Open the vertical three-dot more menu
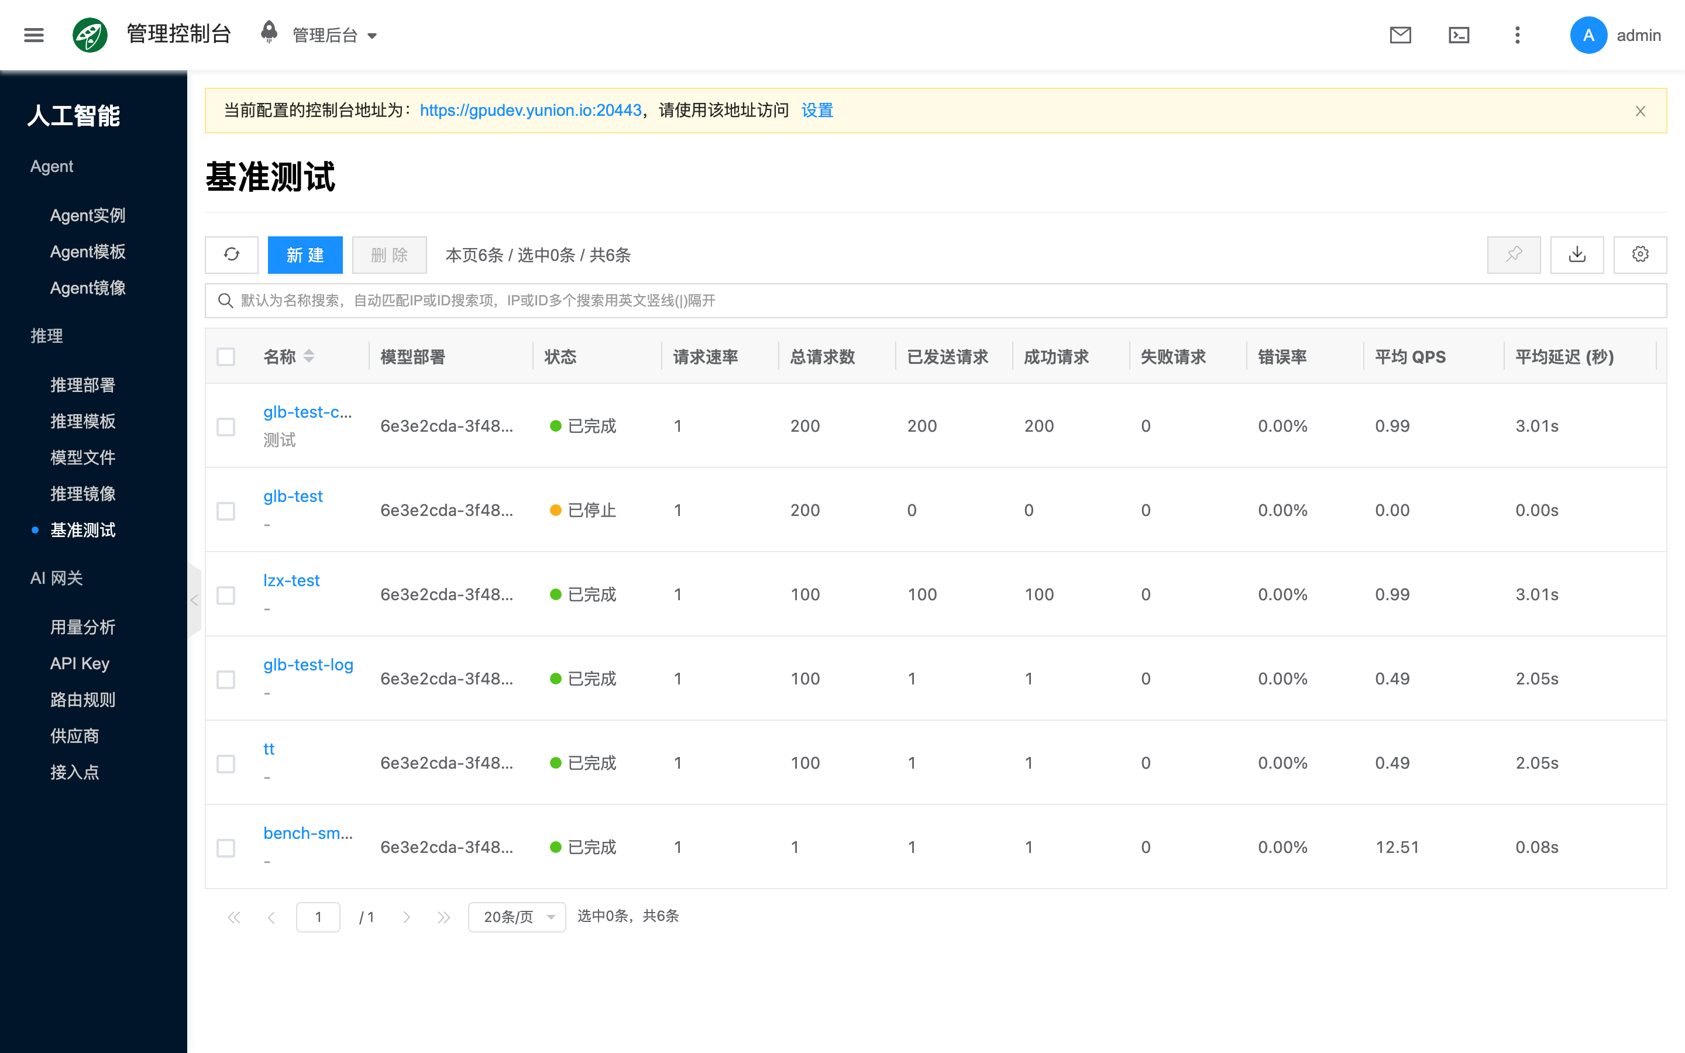 [1517, 35]
